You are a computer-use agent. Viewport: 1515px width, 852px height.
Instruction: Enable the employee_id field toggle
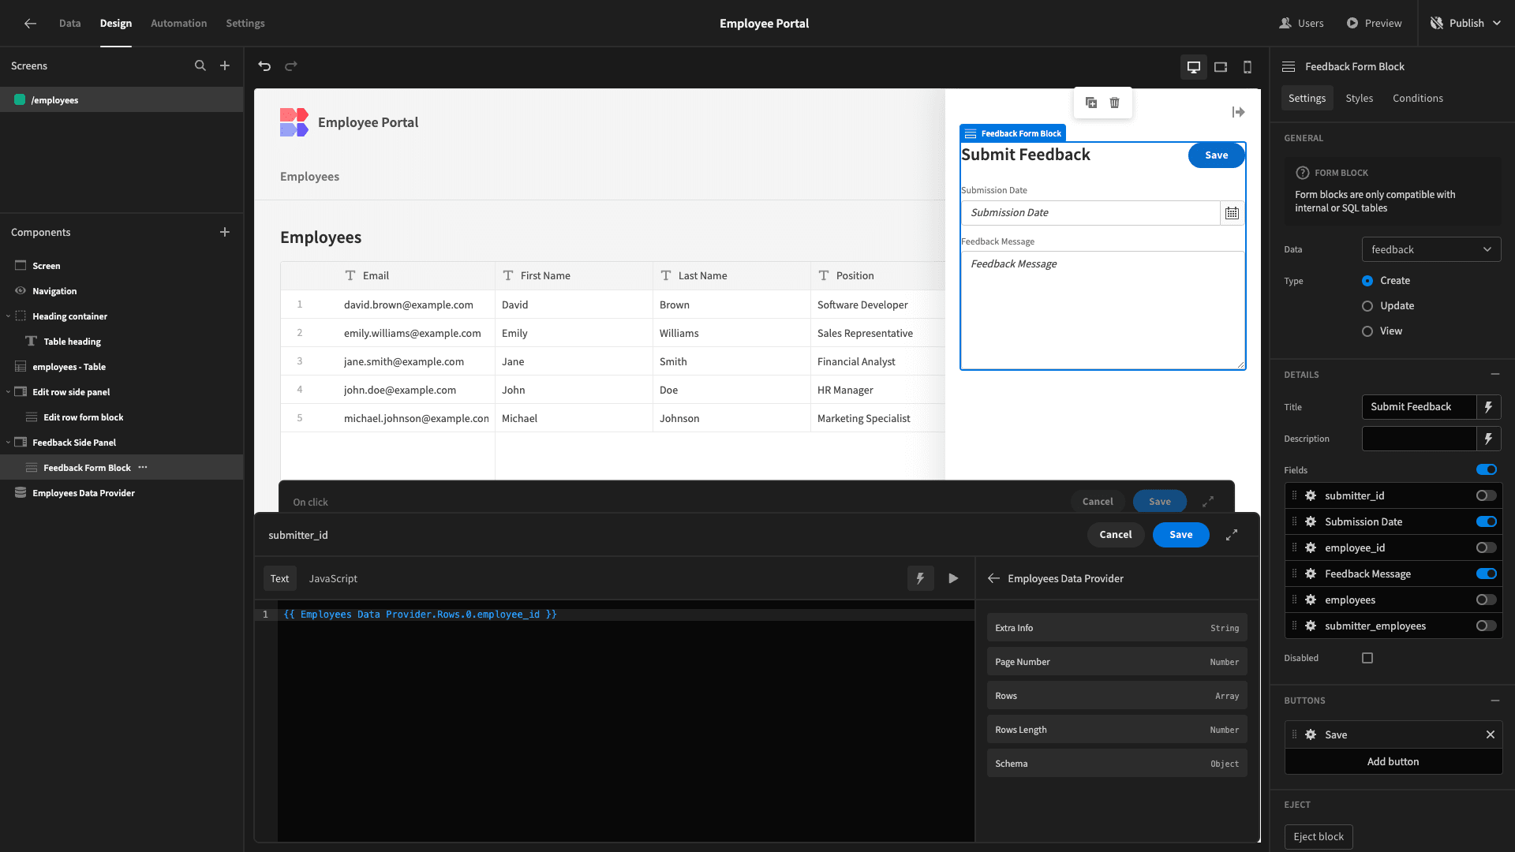(x=1487, y=547)
